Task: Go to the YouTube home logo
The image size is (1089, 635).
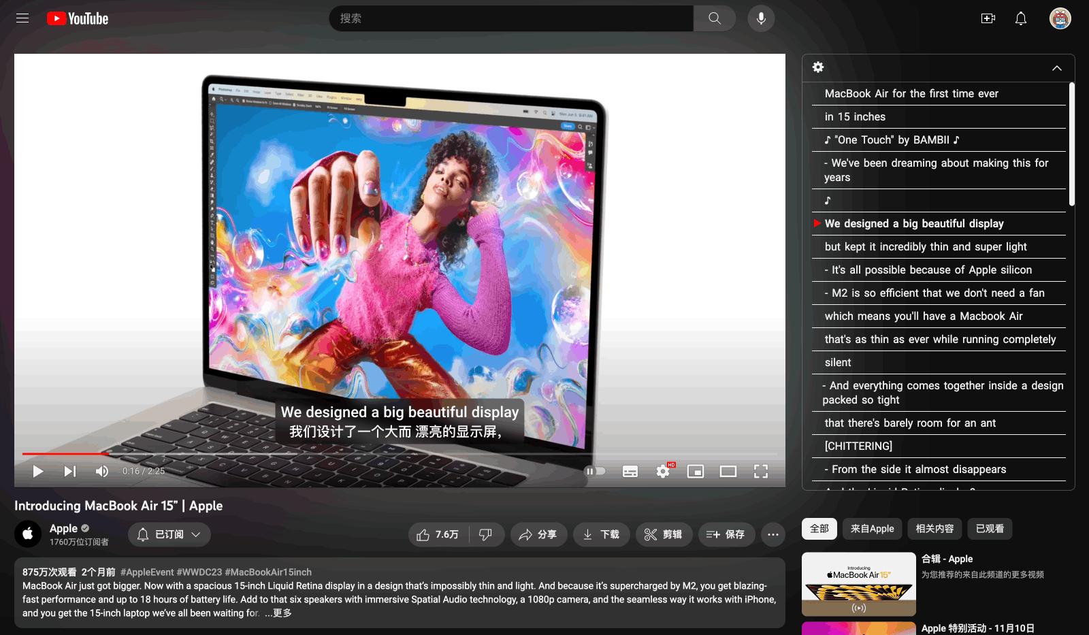Action: (x=78, y=18)
